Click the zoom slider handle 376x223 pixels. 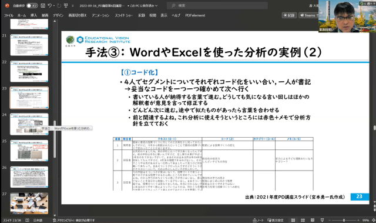pos(344,220)
